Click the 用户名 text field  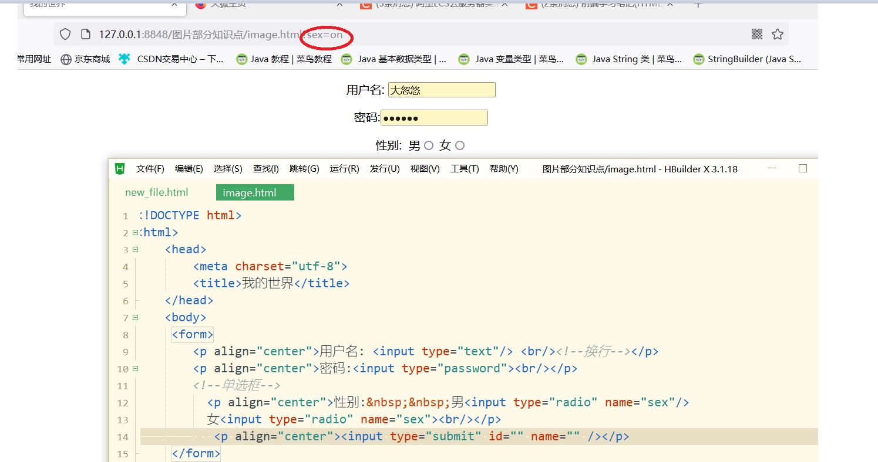click(x=442, y=90)
